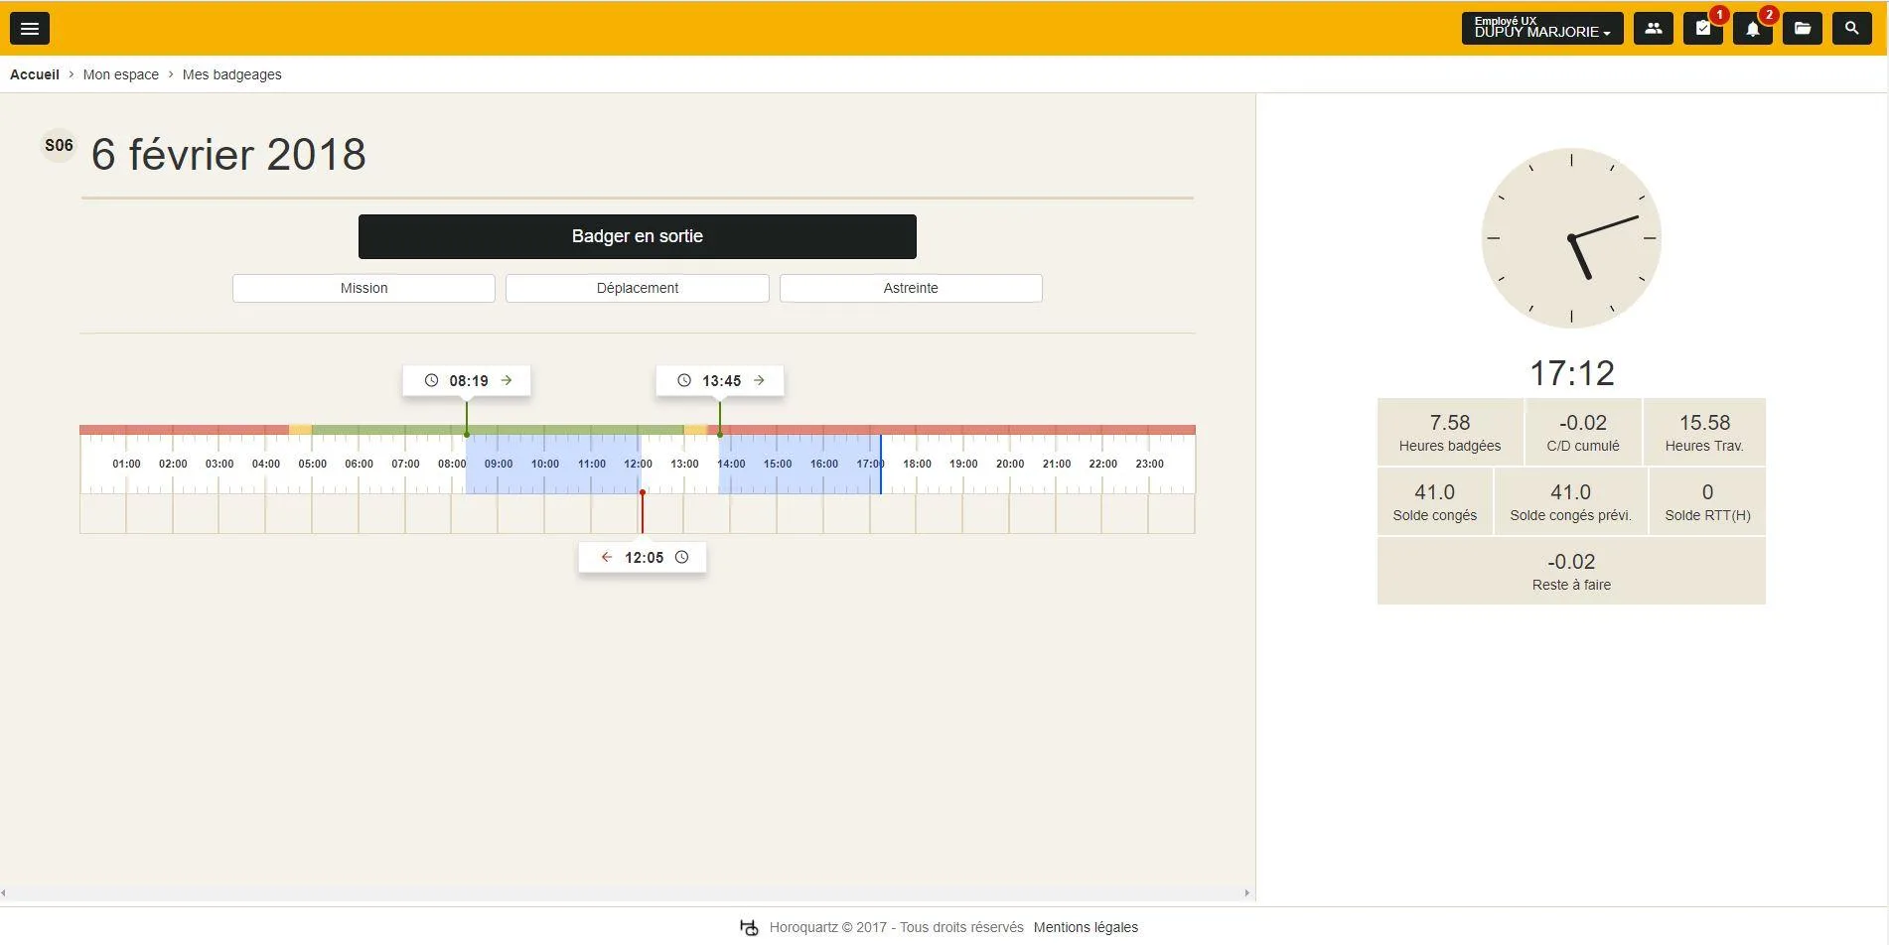Click horizontal scrollbar right arrow
1889x945 pixels.
click(1247, 893)
